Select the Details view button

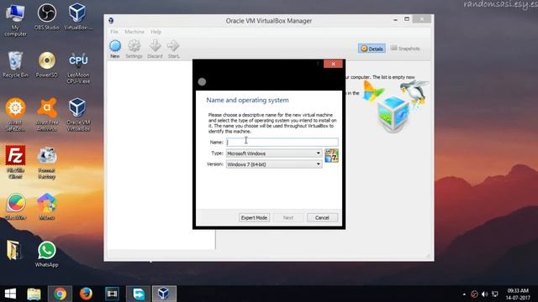click(372, 49)
